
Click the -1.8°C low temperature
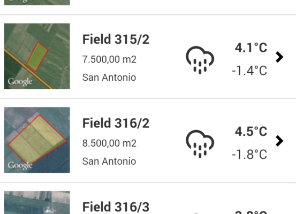click(x=249, y=155)
